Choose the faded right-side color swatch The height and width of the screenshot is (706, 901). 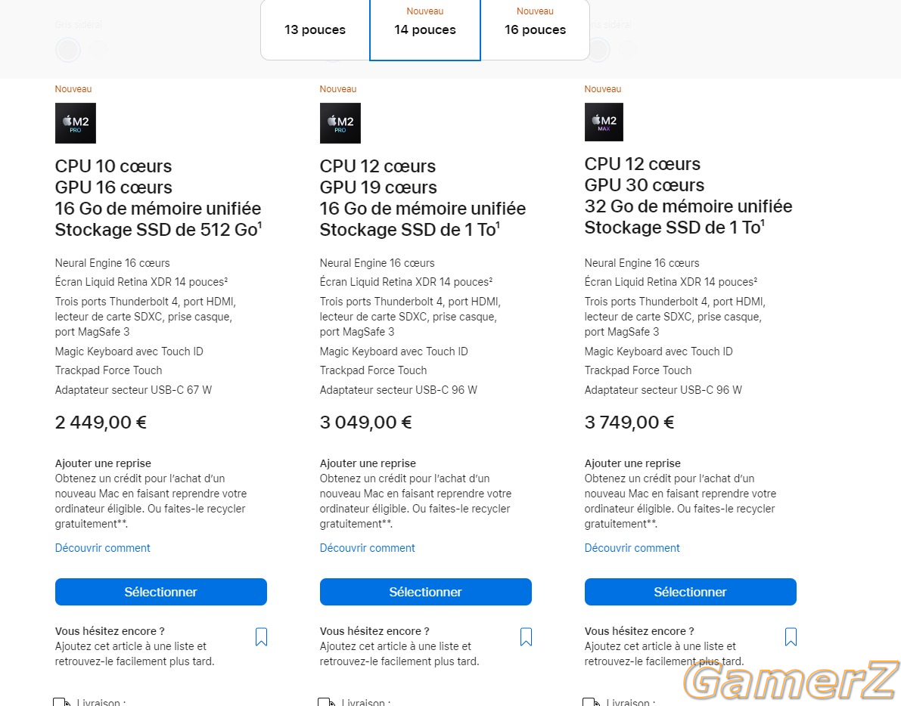pos(598,50)
